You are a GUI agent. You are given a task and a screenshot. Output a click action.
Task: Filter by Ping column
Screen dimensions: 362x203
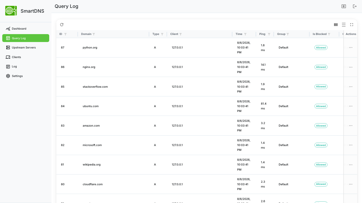click(x=269, y=34)
